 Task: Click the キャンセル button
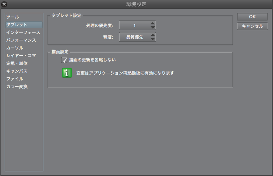252,26
